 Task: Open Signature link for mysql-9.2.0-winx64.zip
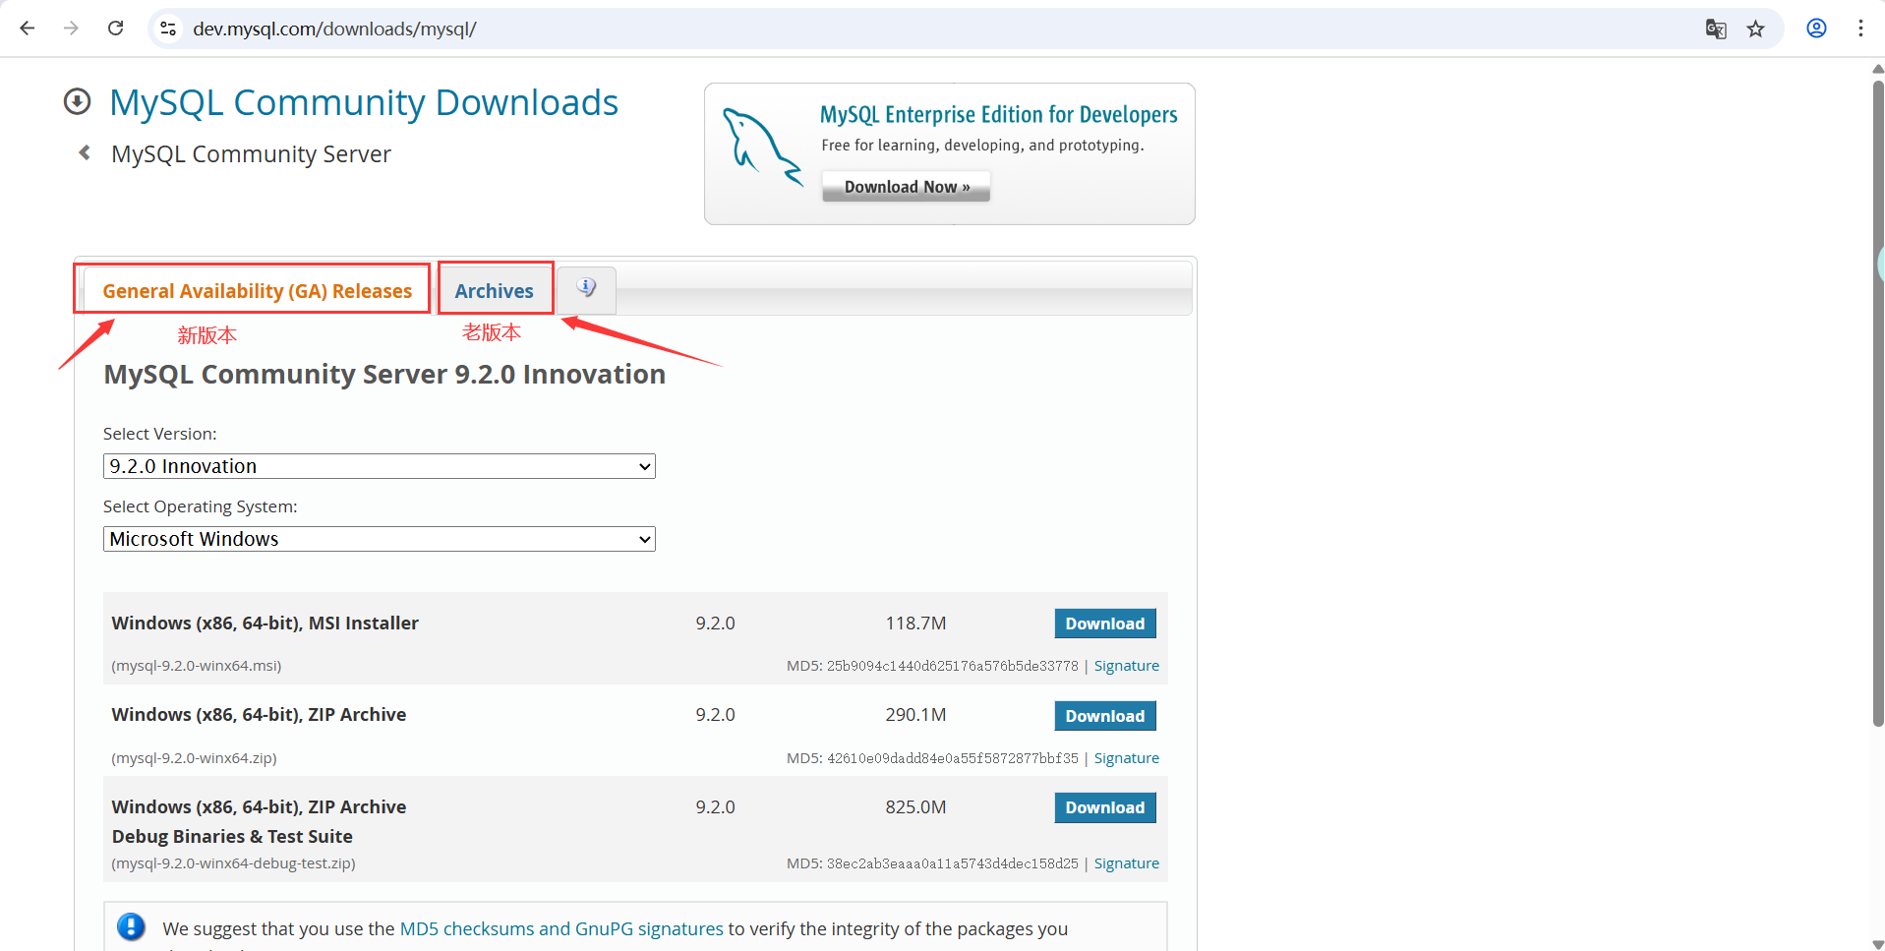coord(1127,758)
